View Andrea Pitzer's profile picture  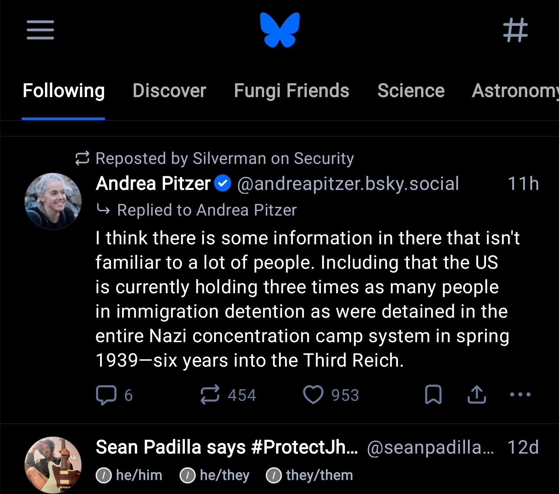tap(53, 201)
